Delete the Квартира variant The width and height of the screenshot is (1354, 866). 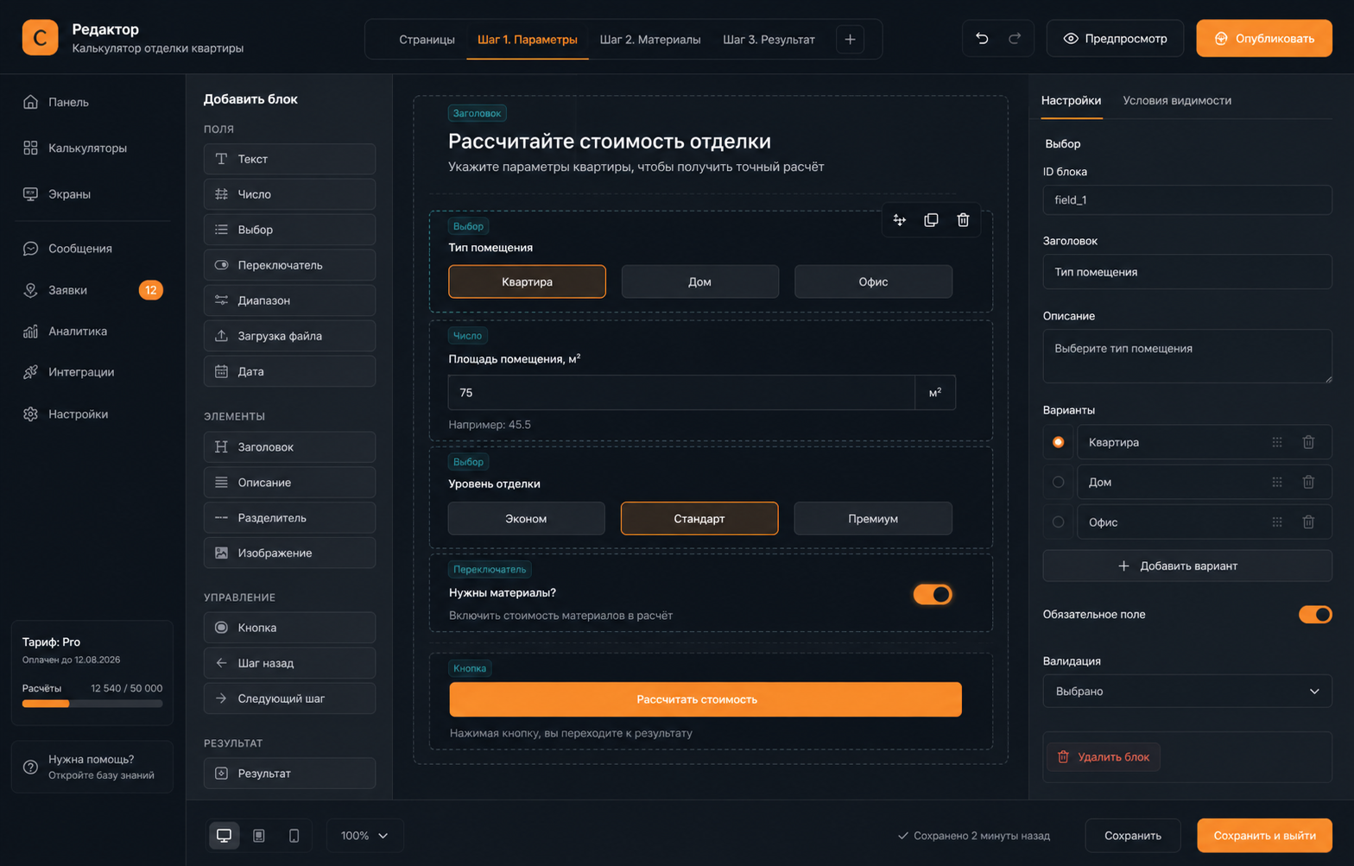(1308, 442)
